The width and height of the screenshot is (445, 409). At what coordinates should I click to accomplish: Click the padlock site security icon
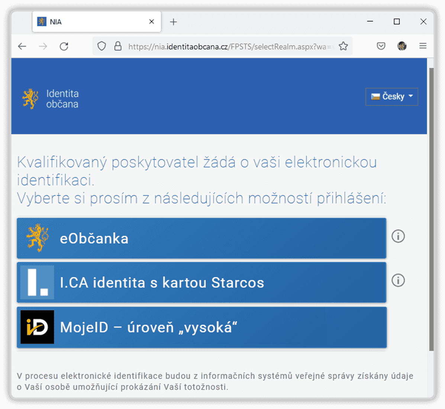coord(118,46)
